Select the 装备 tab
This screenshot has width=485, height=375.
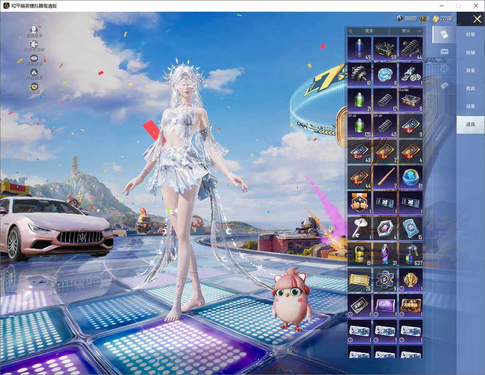coord(471,70)
